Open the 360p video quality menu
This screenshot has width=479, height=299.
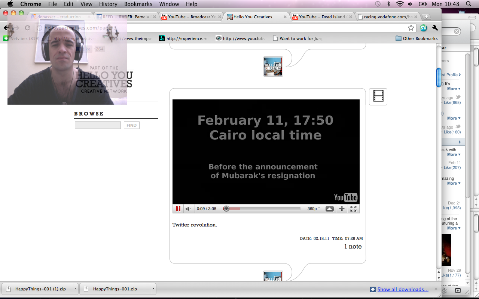[x=314, y=209]
